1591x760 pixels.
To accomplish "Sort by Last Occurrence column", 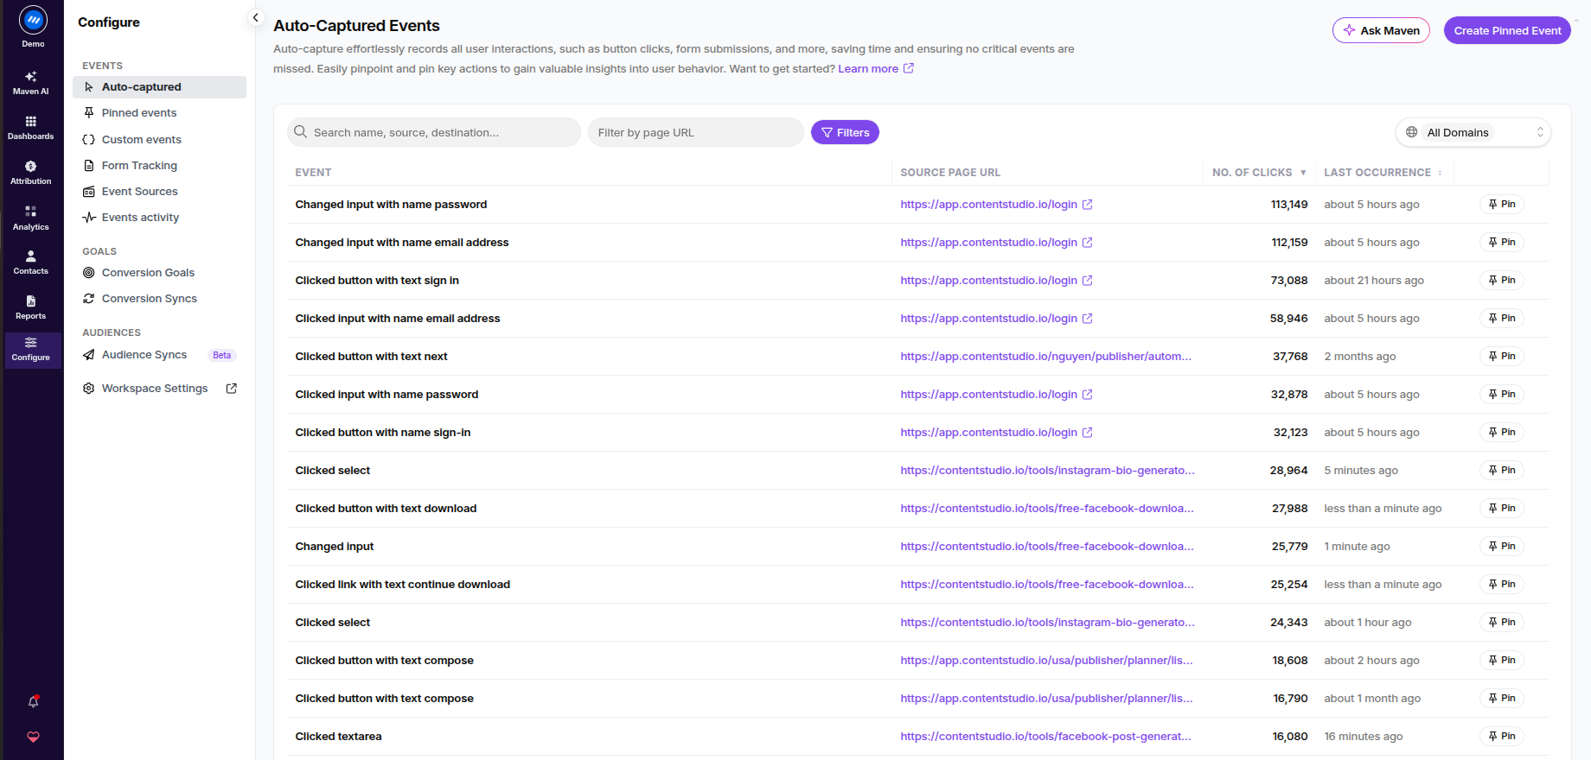I will 1383,173.
